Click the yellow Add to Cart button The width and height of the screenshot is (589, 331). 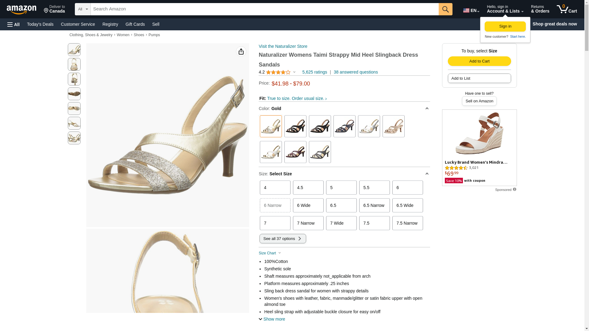pos(479,61)
